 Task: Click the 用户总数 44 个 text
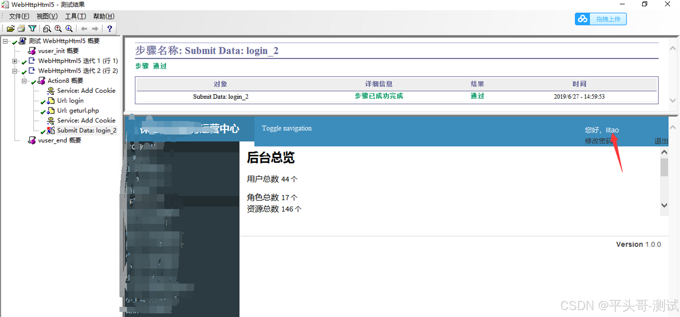[272, 179]
